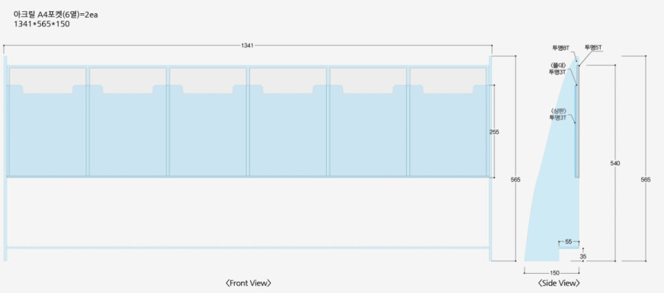Image resolution: width=664 pixels, height=293 pixels.
Task: Click the 565 height label beside front view
Action: pyautogui.click(x=516, y=180)
